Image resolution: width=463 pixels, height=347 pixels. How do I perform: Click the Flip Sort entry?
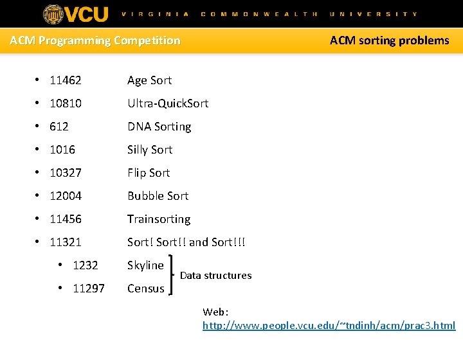[x=149, y=173]
